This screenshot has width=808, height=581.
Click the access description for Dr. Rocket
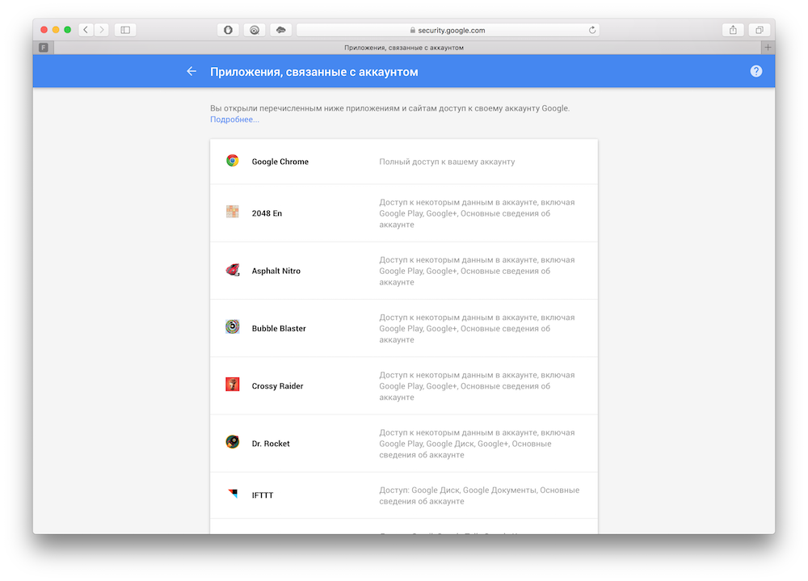click(x=477, y=444)
